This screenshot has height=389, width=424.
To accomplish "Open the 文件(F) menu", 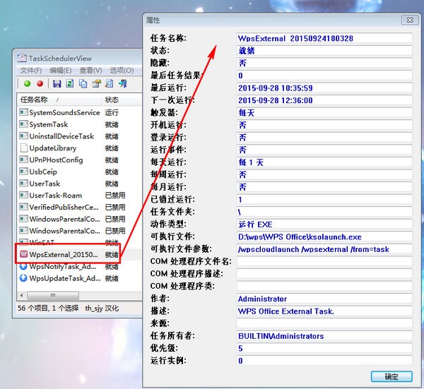I will 31,71.
